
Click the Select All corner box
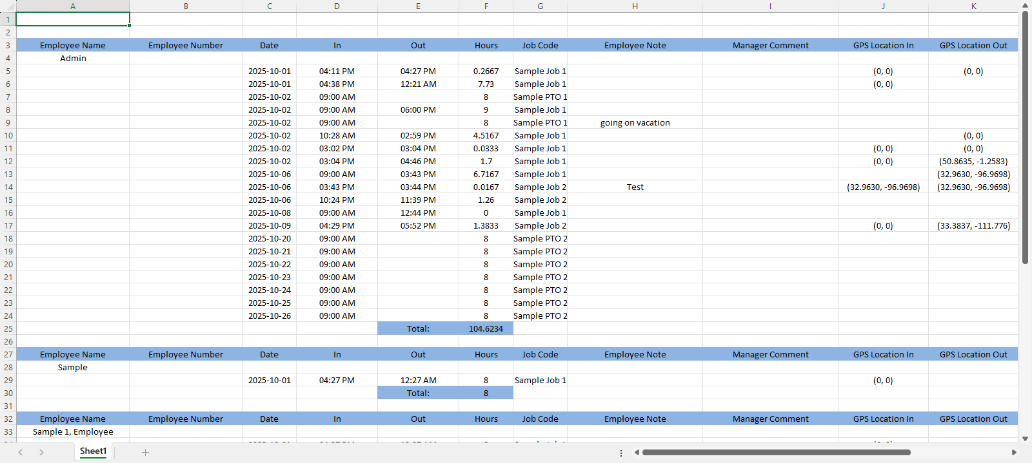pos(8,6)
